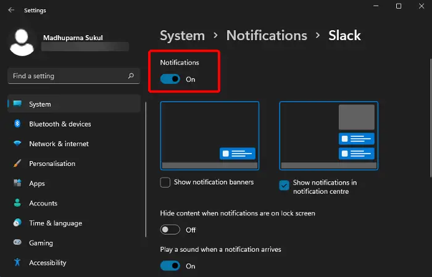Viewport: 432px width, 277px height.
Task: Toggle Hide content on lock screen switch
Action: click(170, 229)
